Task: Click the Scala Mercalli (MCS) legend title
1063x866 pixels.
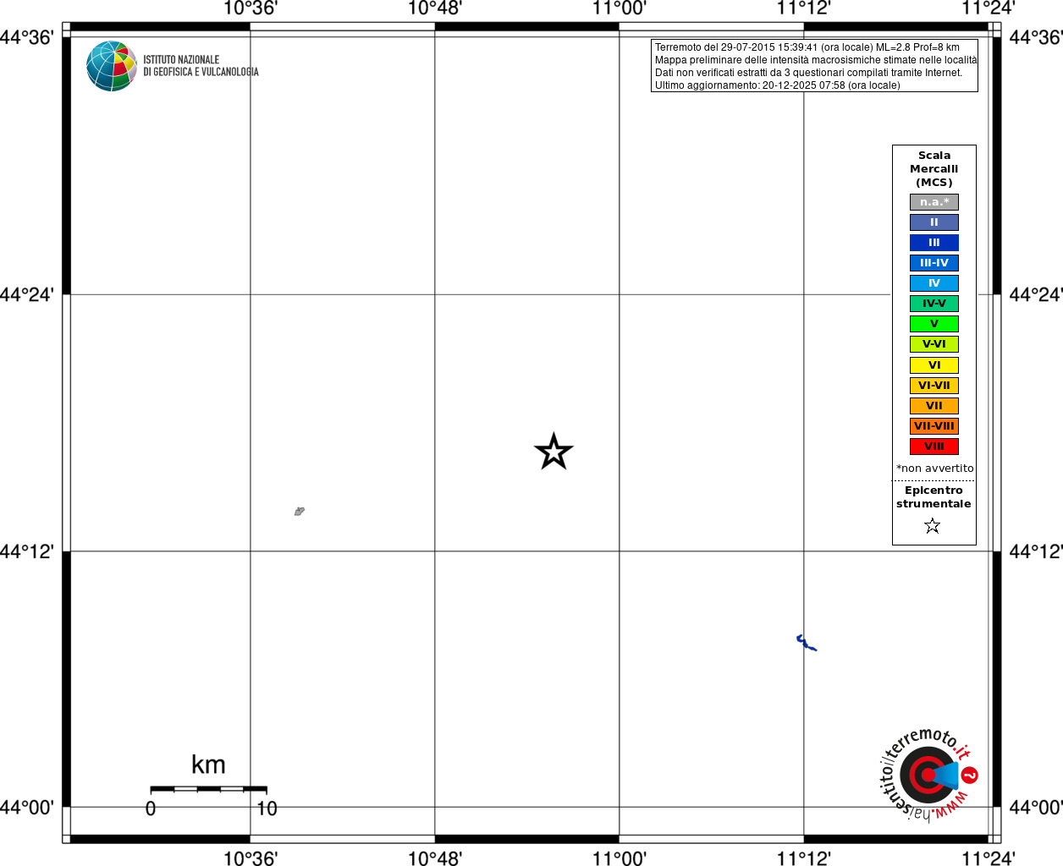Action: click(934, 169)
